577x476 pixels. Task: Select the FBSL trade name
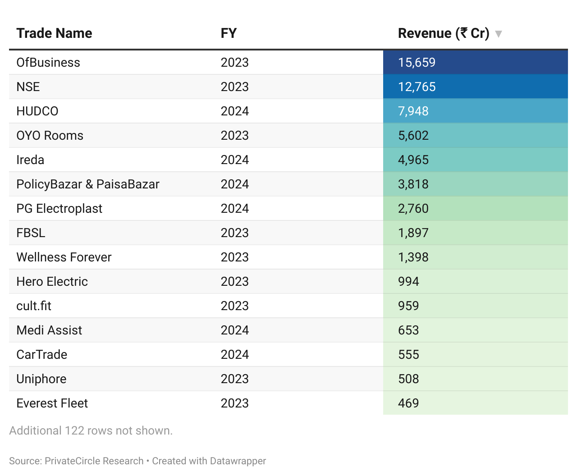[31, 233]
